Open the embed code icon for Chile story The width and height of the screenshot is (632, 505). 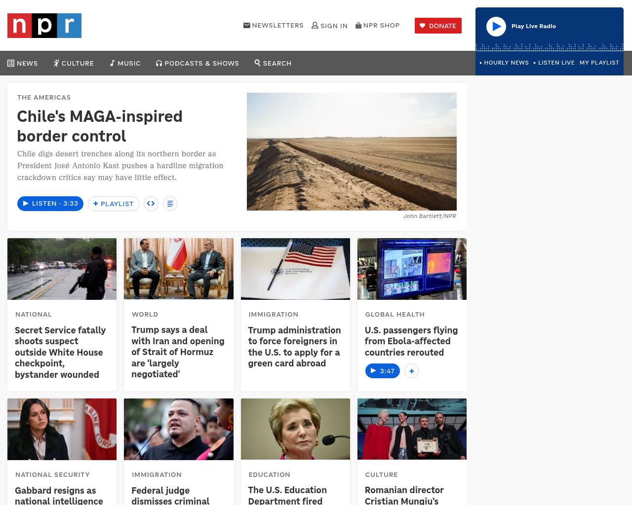(x=151, y=204)
